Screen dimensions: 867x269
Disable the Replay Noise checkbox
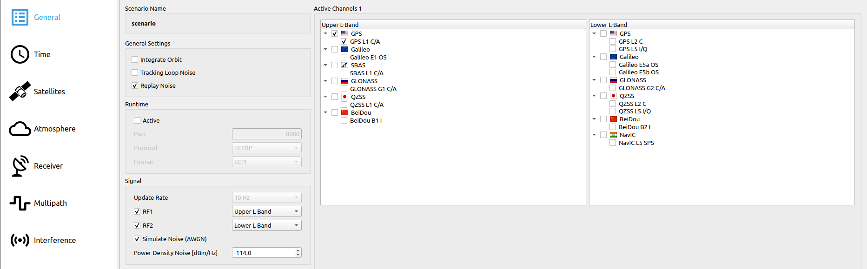coord(135,85)
